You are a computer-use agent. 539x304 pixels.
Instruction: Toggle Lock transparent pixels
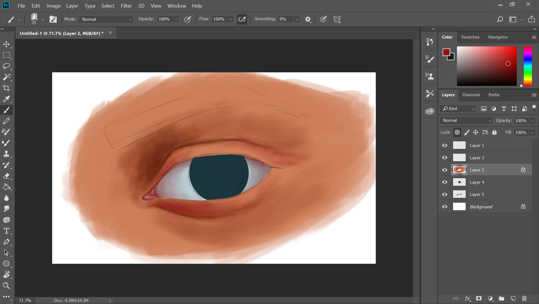coord(457,132)
